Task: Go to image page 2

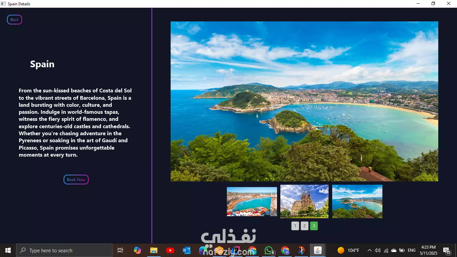Action: click(x=304, y=226)
